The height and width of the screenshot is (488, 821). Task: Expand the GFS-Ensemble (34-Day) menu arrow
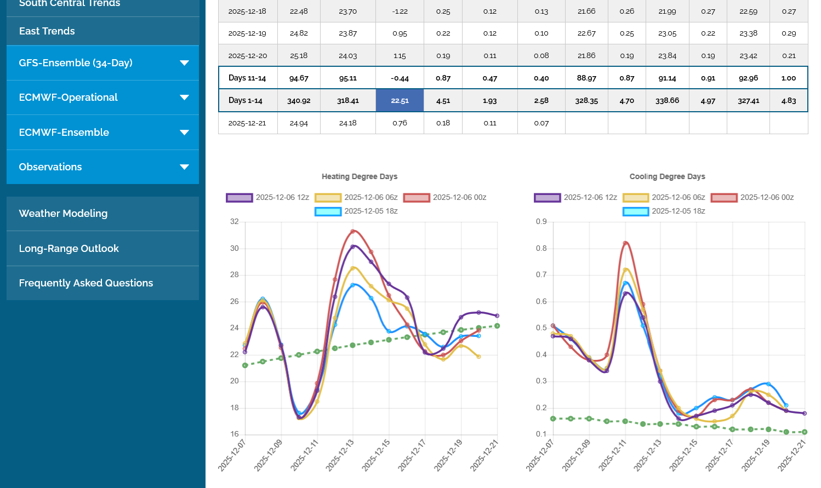[x=184, y=63]
